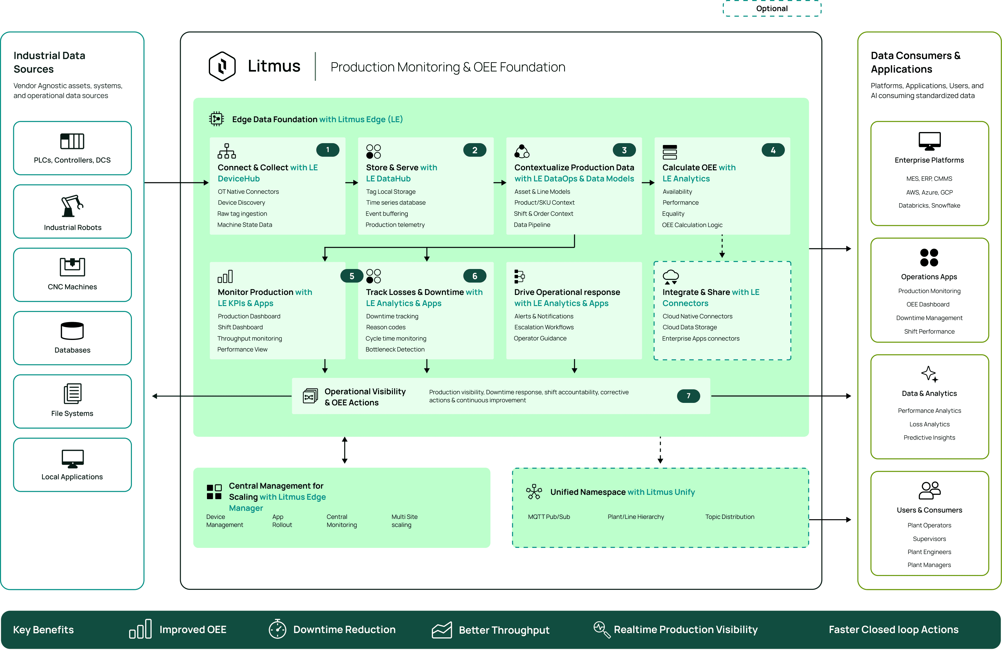
Task: Click the Central Management for Scaling heading
Action: (x=277, y=497)
